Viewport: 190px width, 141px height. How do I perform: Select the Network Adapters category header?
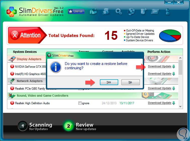pos(30,81)
